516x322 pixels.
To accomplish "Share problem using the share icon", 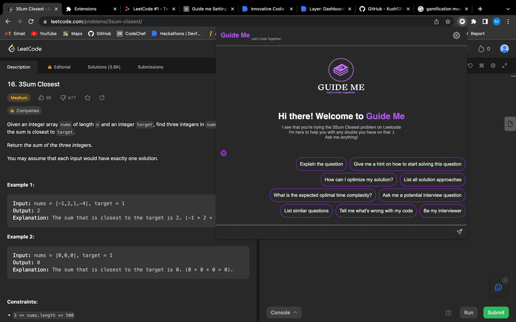I will [x=102, y=98].
